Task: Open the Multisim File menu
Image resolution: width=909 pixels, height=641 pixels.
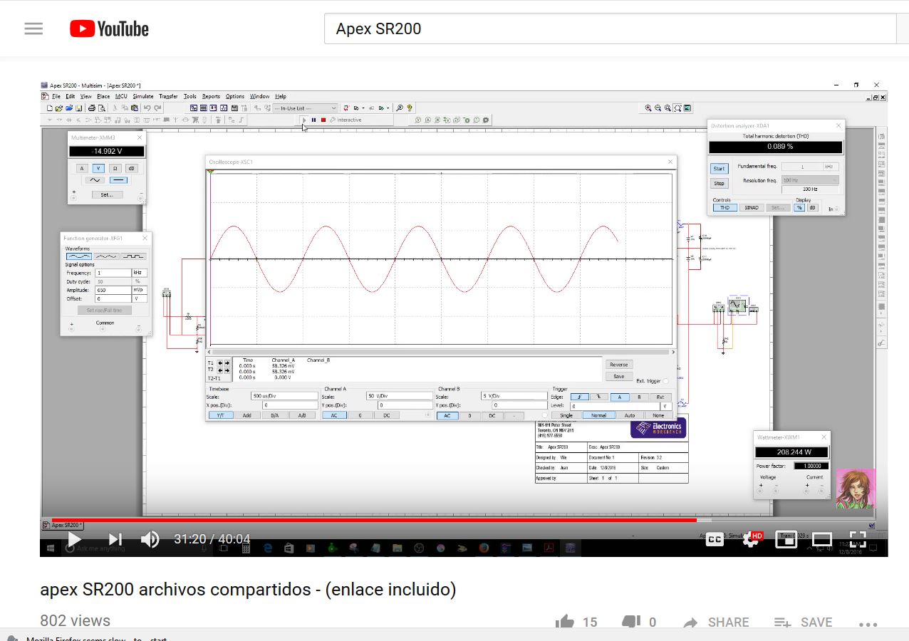Action: pos(56,96)
